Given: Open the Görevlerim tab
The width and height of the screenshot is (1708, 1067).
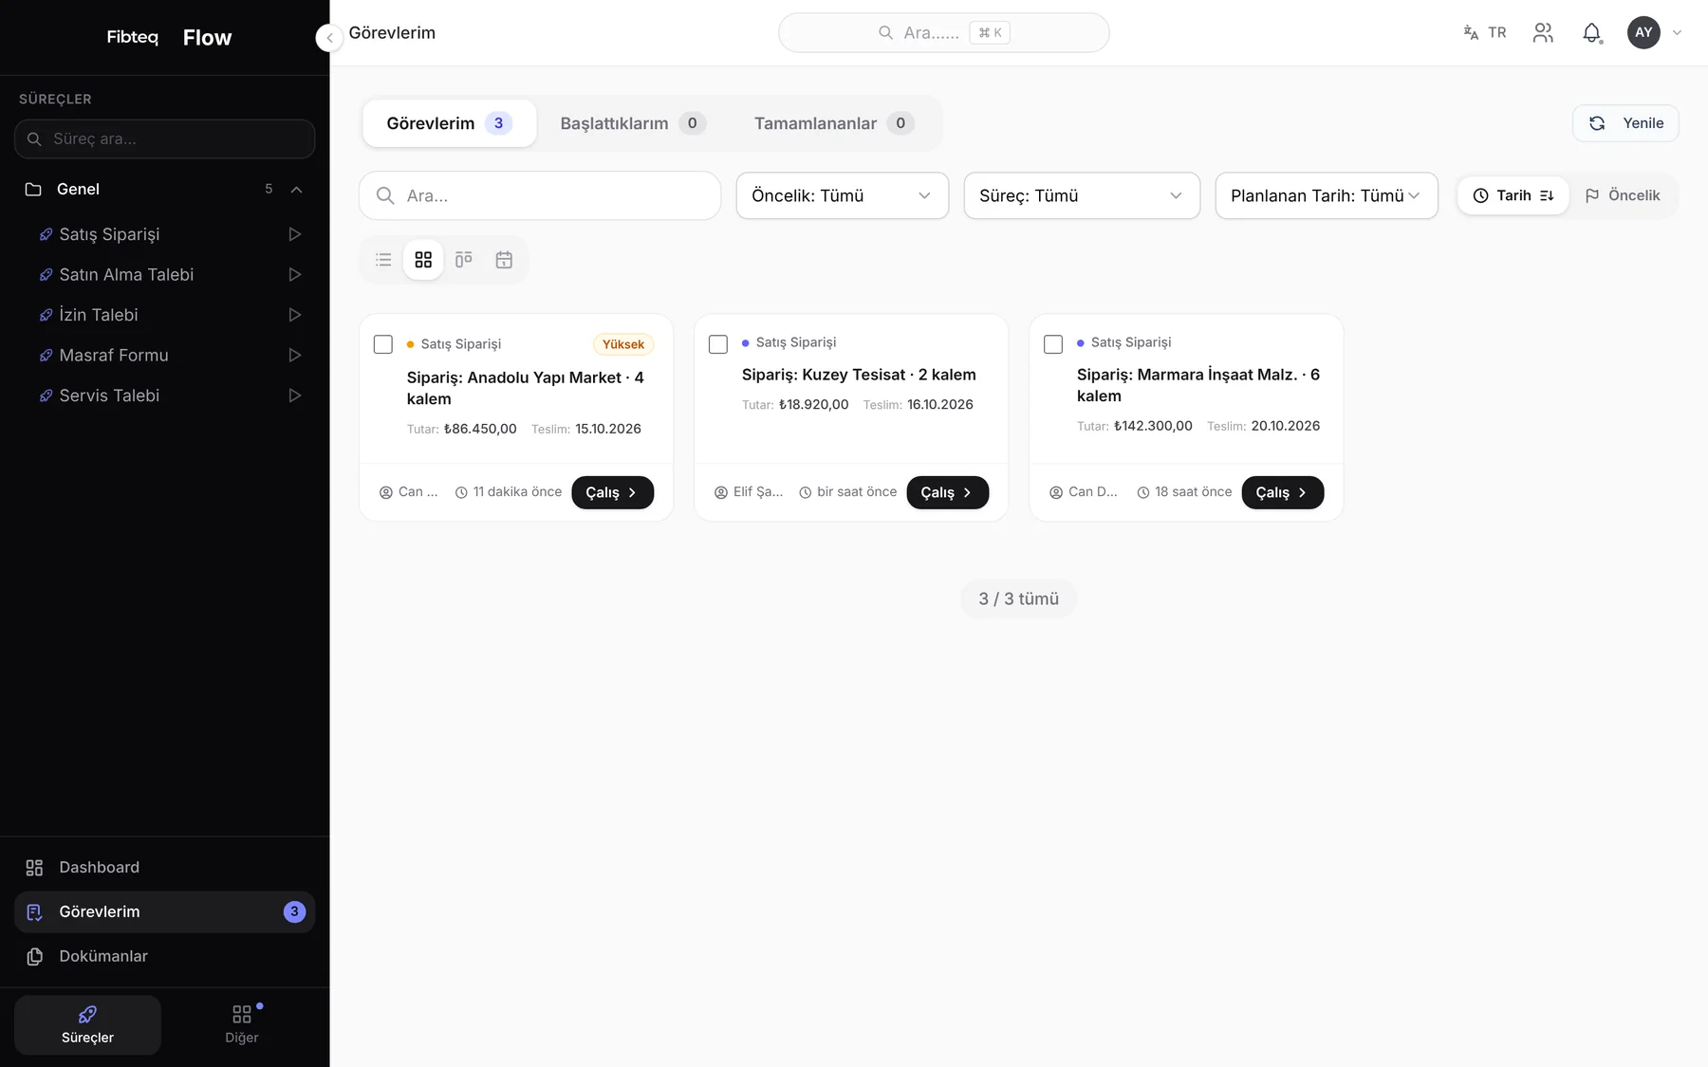Looking at the screenshot, I should tap(449, 123).
